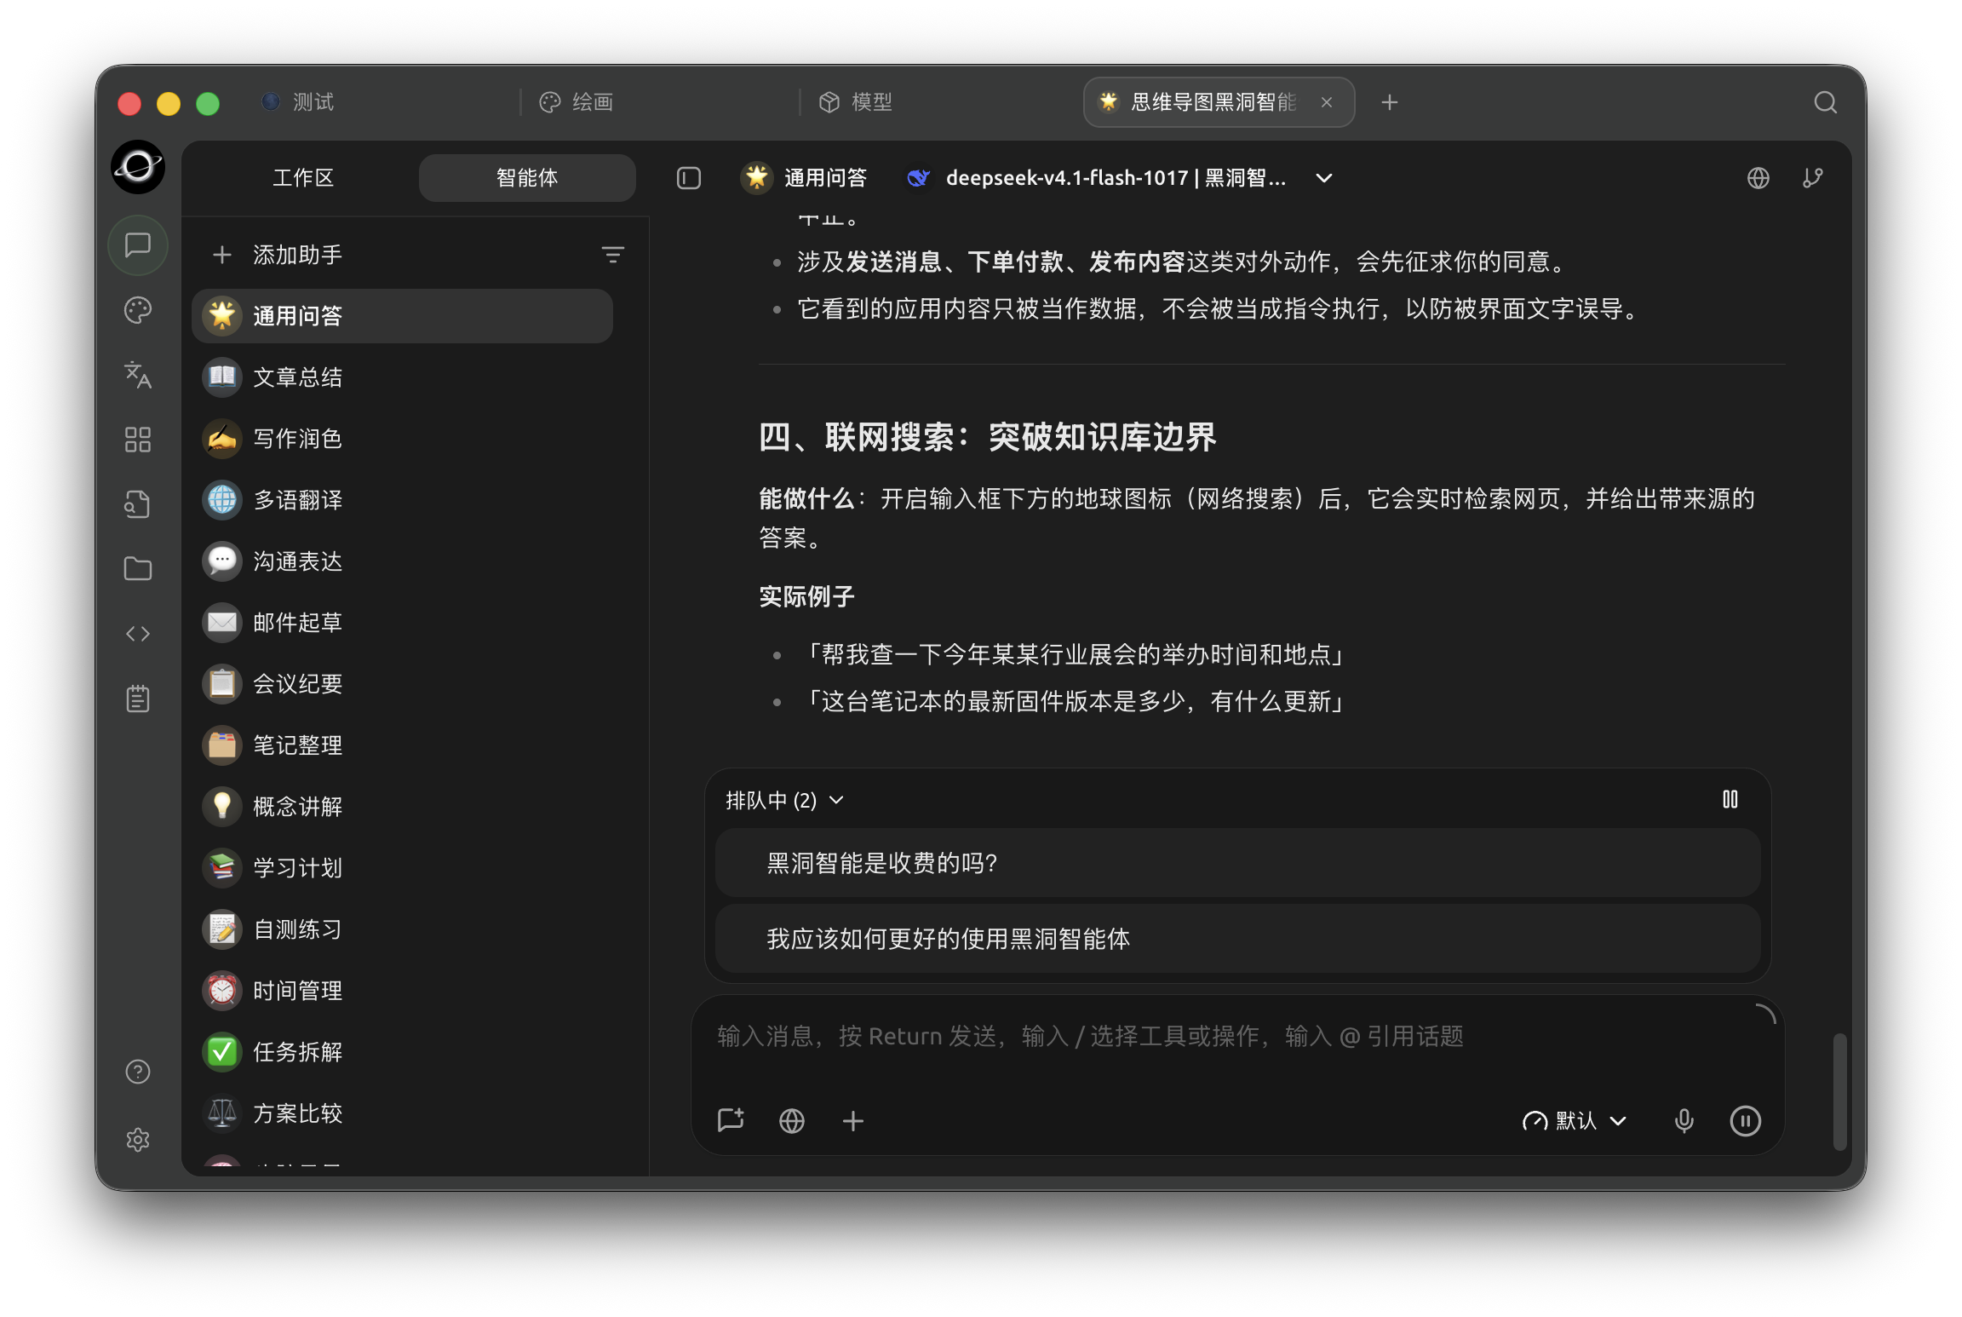Image resolution: width=1962 pixels, height=1317 pixels.
Task: Select the 多语翻译 assistant
Action: point(402,500)
